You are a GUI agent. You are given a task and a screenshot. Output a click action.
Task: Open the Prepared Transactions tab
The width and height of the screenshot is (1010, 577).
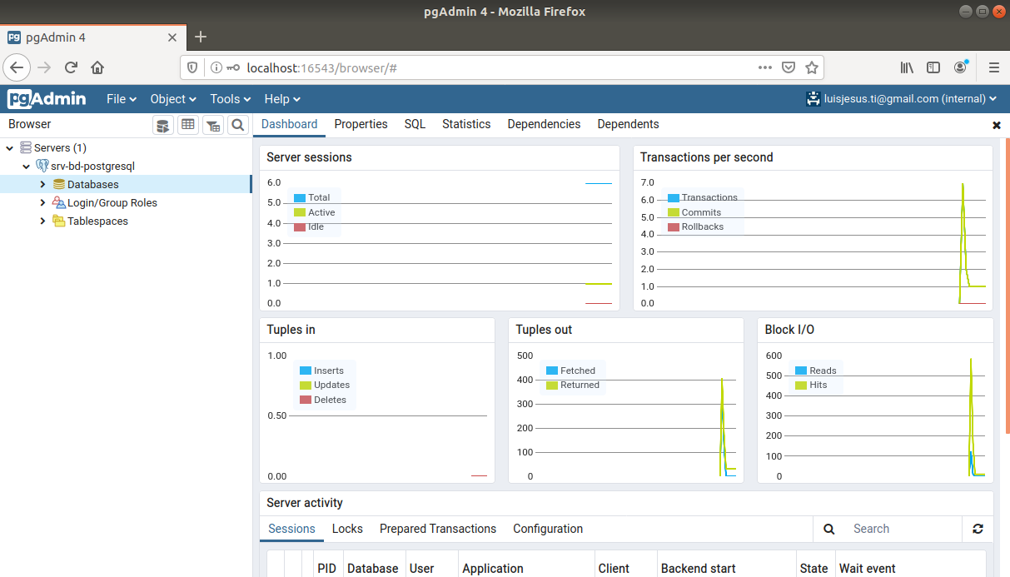(438, 529)
